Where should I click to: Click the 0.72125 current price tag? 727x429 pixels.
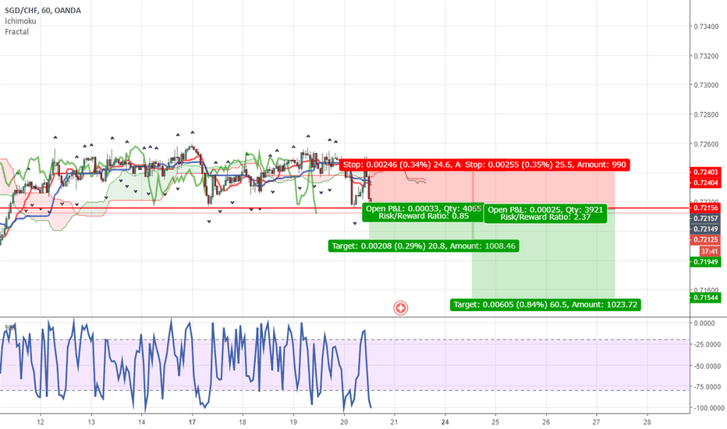(705, 239)
